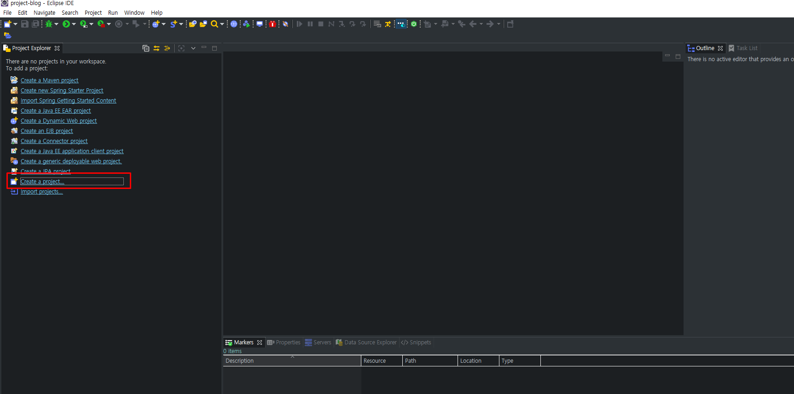The width and height of the screenshot is (794, 394).
Task: Click the filter icon in Project Explorer toolbar
Action: [x=167, y=48]
